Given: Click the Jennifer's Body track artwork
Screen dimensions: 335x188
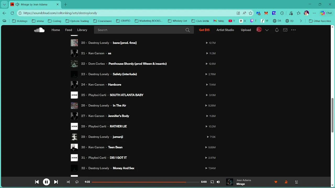Looking at the screenshot, I should click(x=74, y=116).
